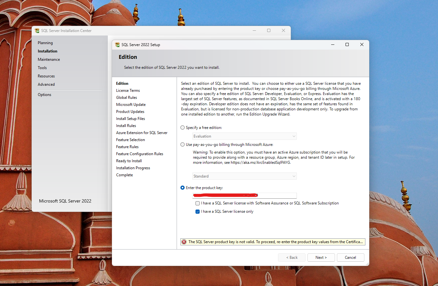Minimize the SQL Server 2022 Setup window
This screenshot has height=286, width=438.
click(332, 45)
